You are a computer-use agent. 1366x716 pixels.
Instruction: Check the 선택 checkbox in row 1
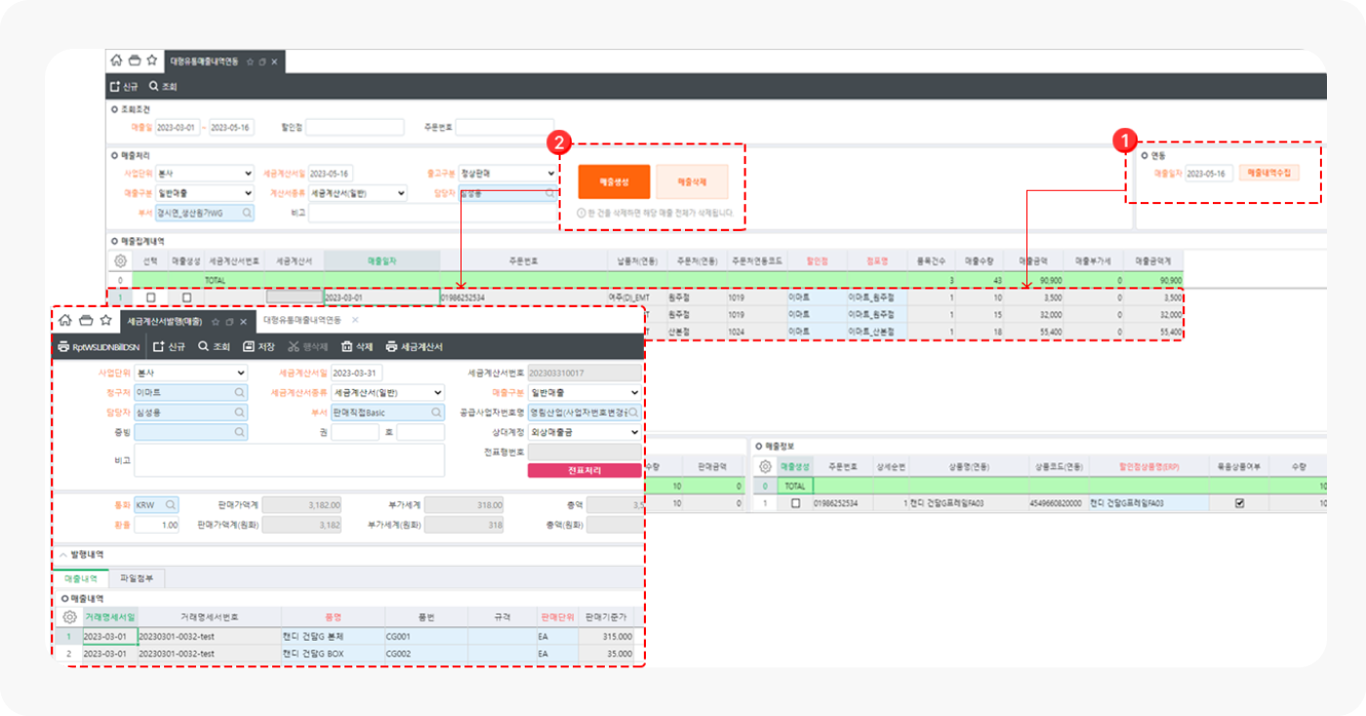(x=150, y=298)
